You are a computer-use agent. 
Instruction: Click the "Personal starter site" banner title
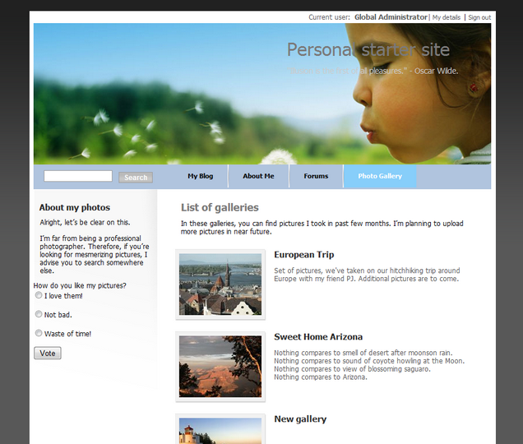point(368,49)
